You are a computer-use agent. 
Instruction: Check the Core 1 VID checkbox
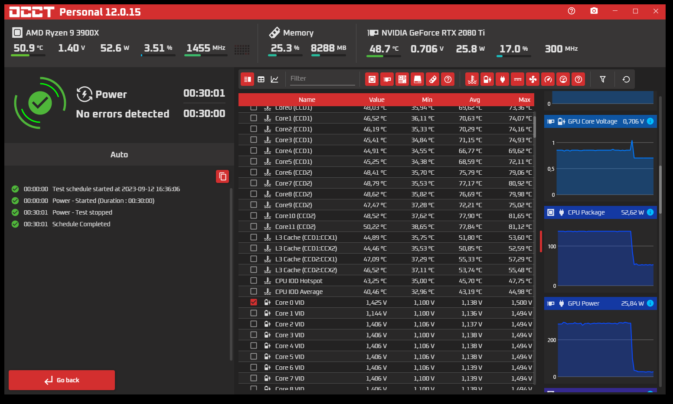pyautogui.click(x=254, y=313)
